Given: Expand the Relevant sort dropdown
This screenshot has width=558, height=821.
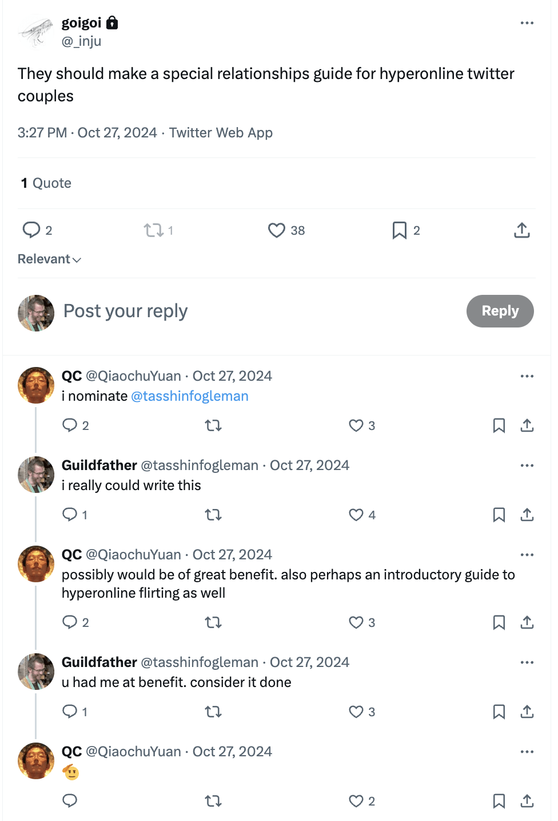Looking at the screenshot, I should coord(50,259).
